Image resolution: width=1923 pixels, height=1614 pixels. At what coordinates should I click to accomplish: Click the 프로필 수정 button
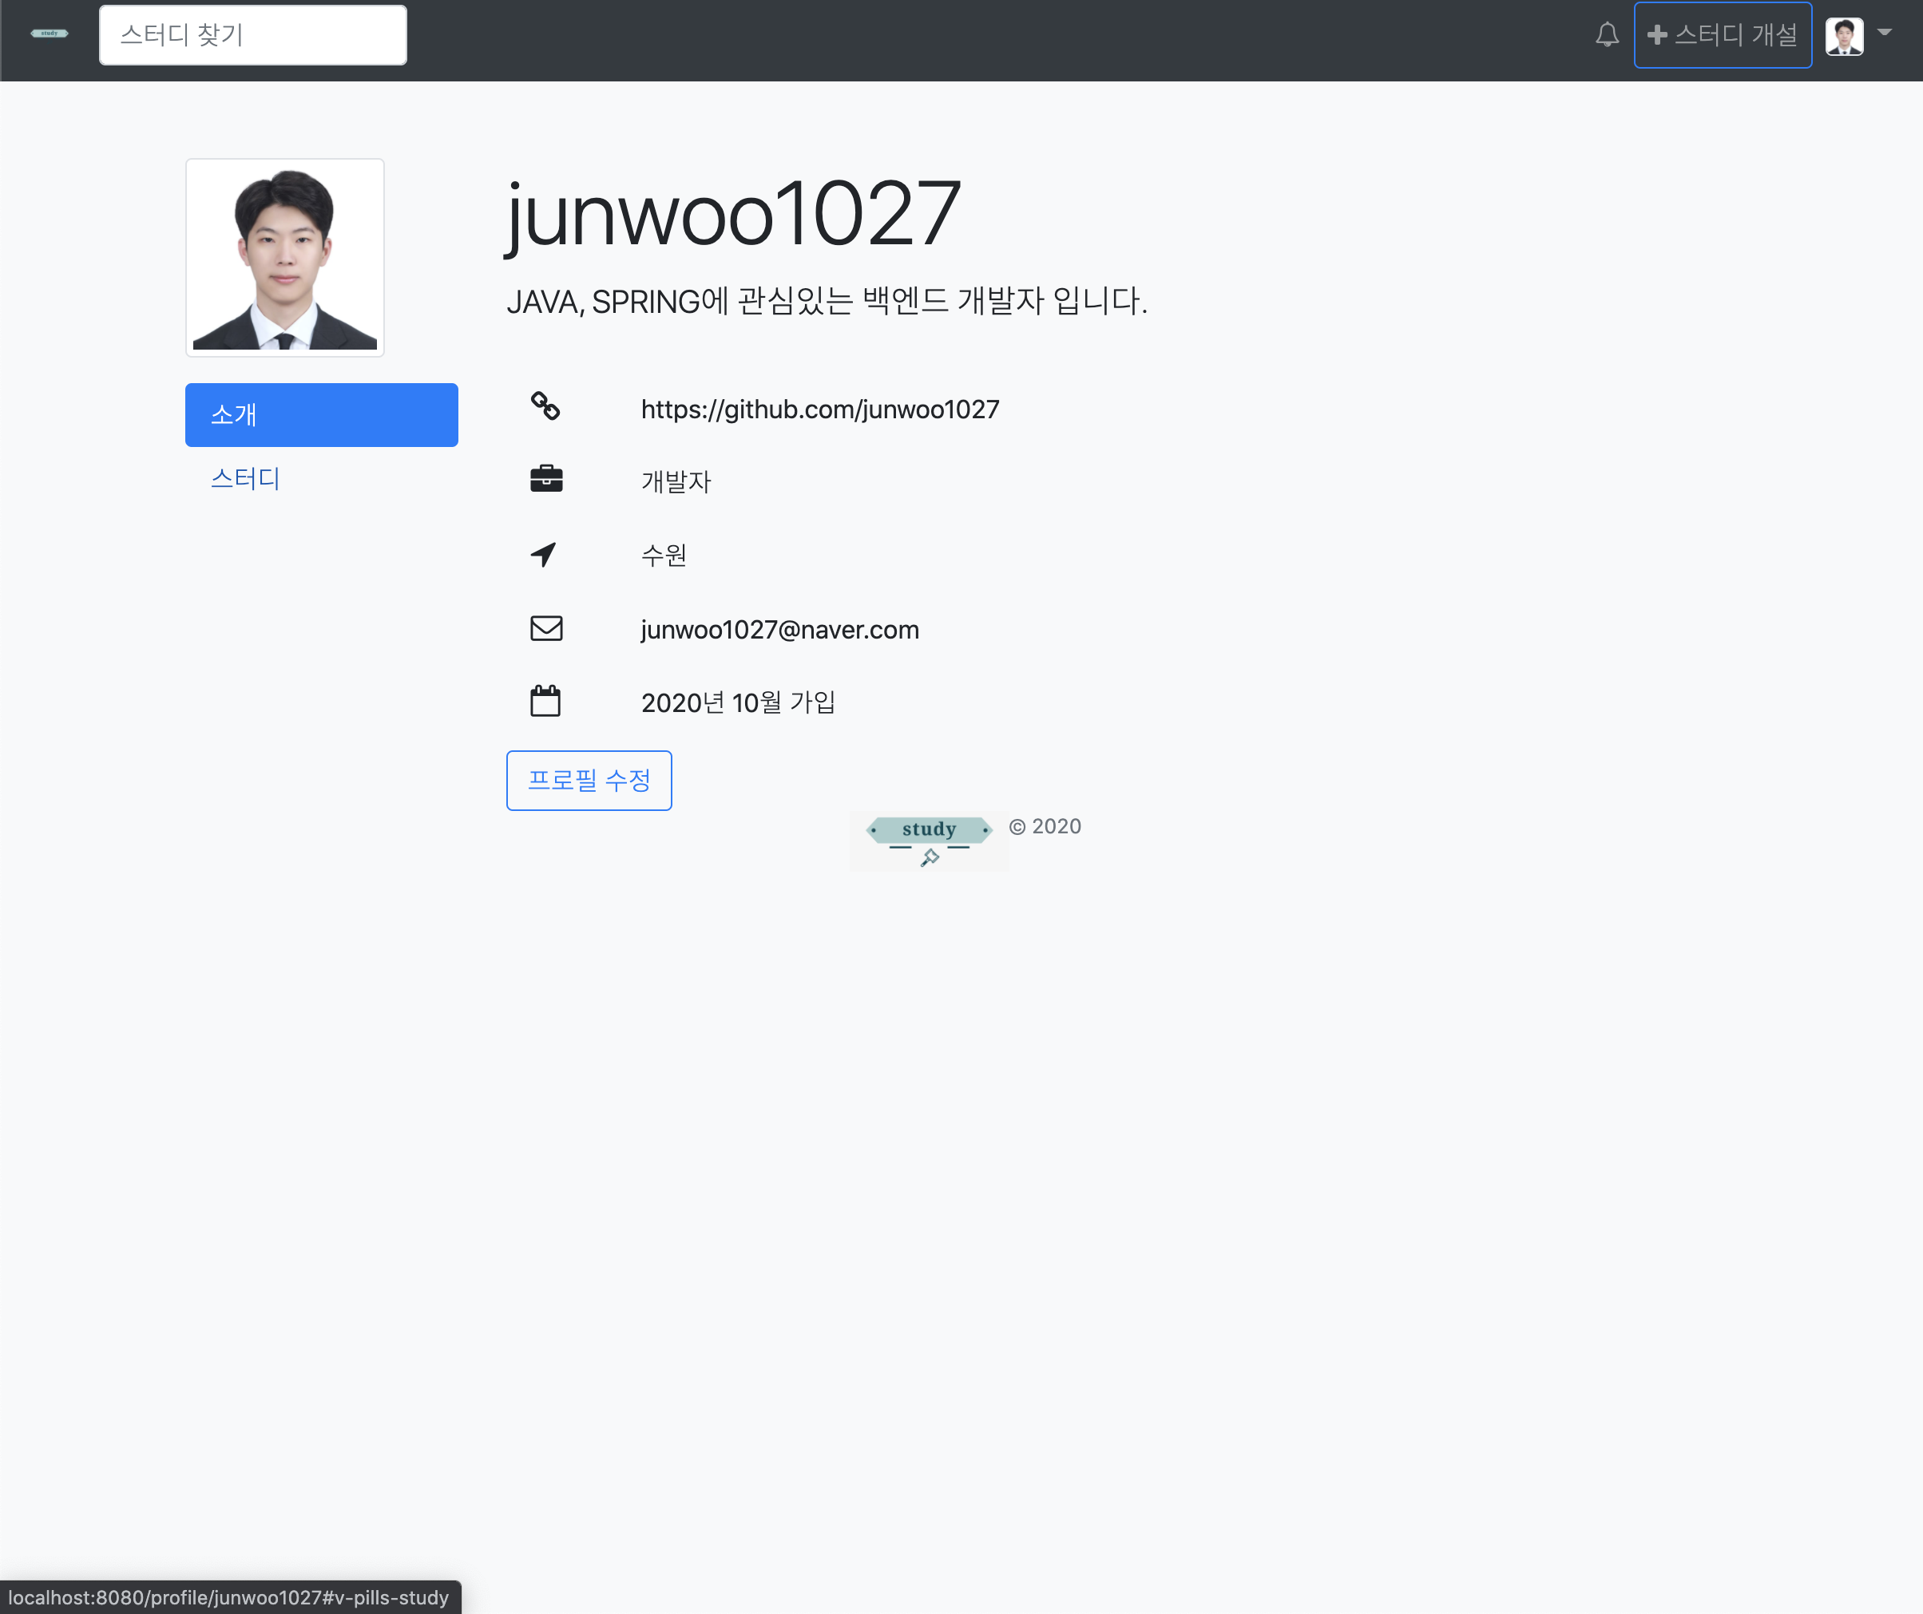click(x=589, y=780)
